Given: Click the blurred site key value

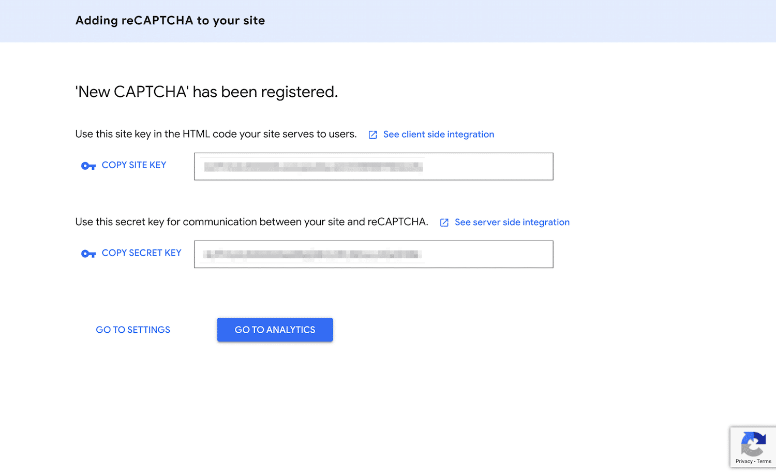Looking at the screenshot, I should (x=316, y=166).
